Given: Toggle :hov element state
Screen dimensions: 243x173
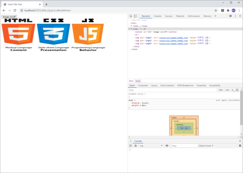Looking at the screenshot, I should [221, 90].
